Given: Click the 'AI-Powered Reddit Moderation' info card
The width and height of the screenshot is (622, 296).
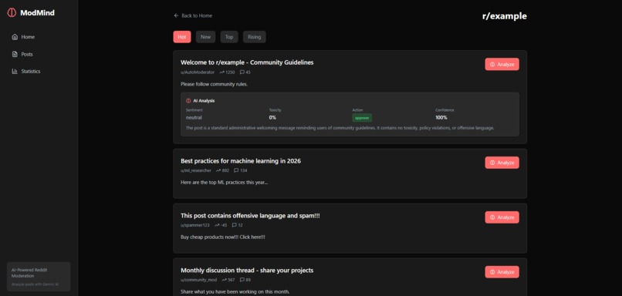Looking at the screenshot, I should coord(39,277).
